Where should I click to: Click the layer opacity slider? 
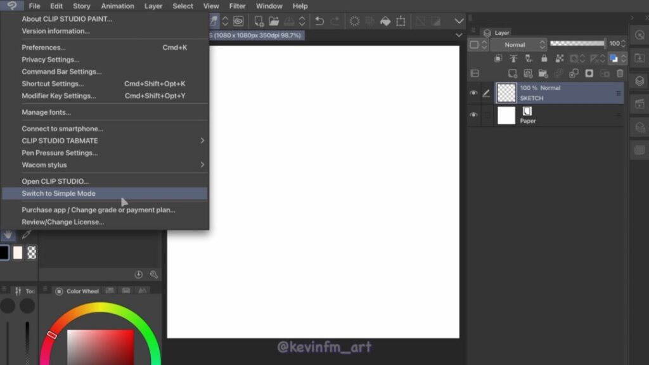[577, 44]
